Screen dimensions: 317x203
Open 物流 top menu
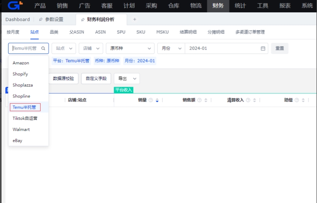click(196, 6)
